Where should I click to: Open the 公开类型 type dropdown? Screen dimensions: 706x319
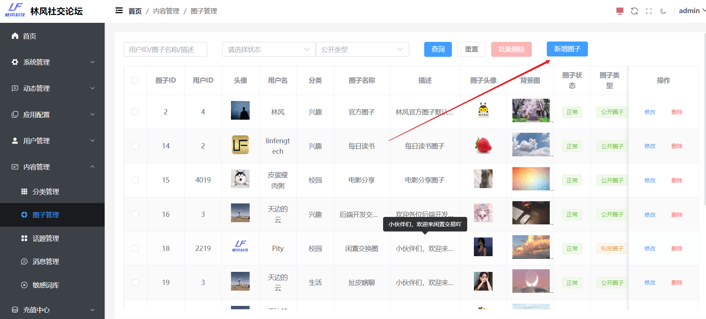coord(362,49)
